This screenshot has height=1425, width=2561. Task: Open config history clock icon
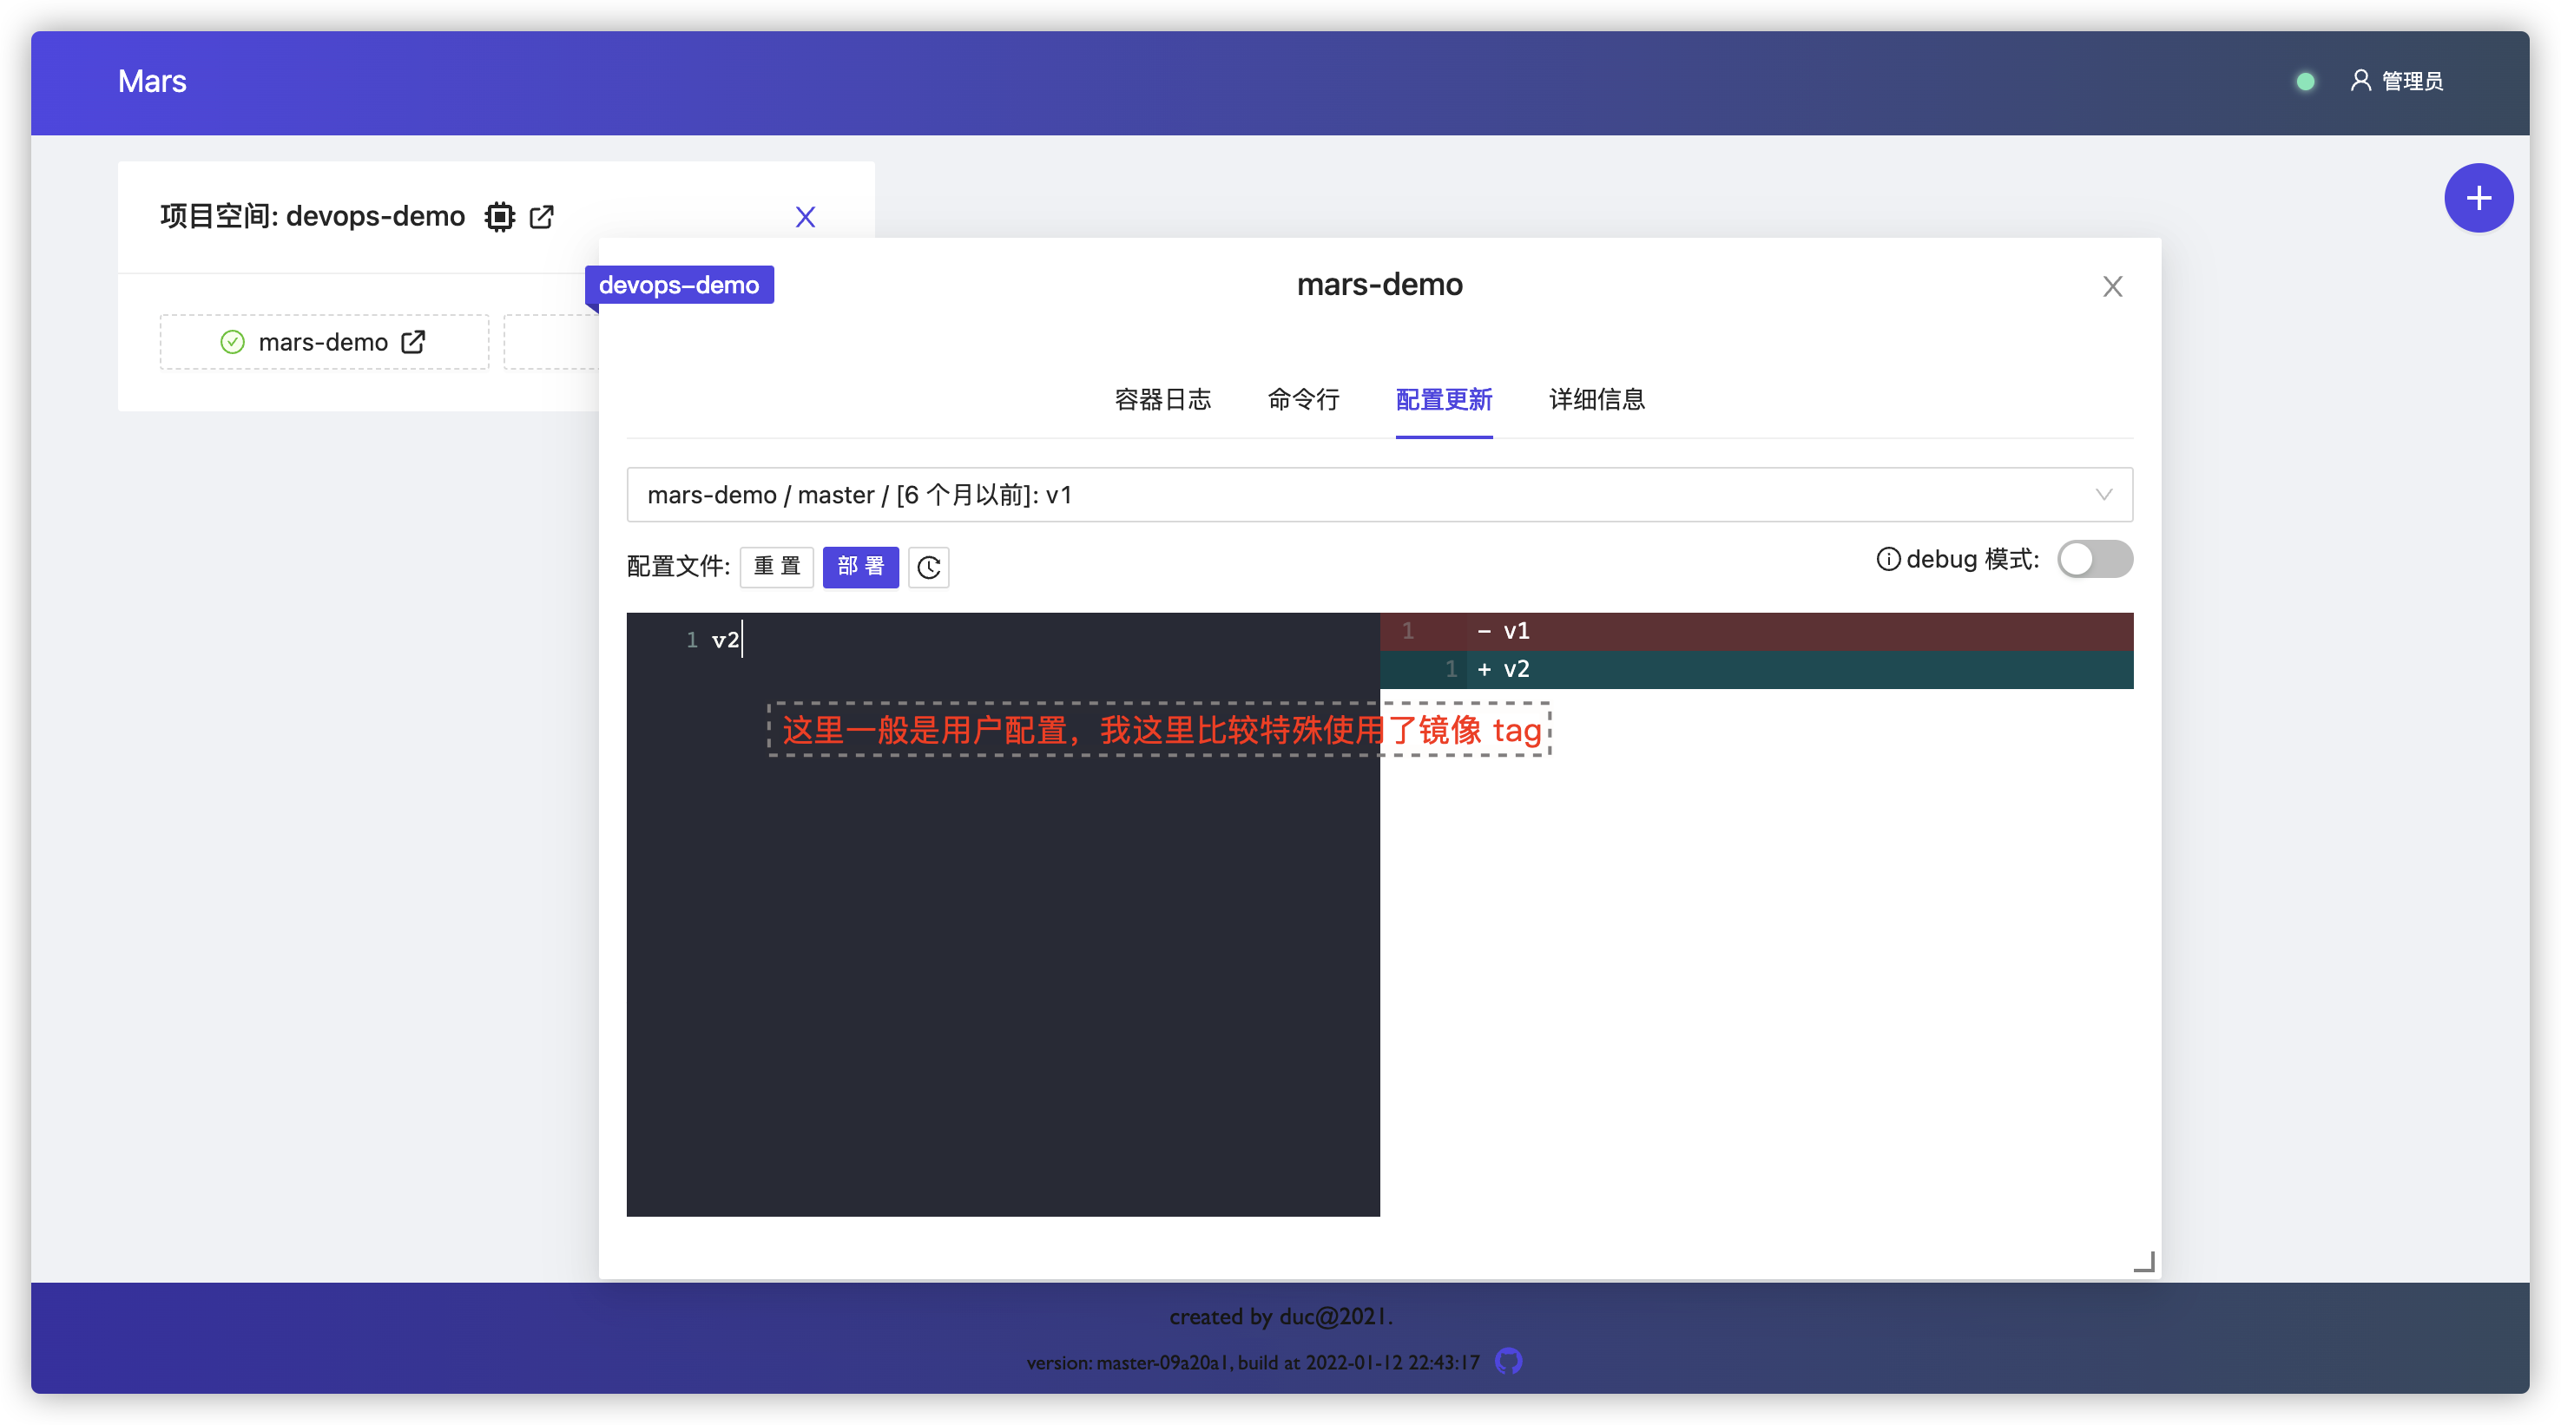(929, 567)
